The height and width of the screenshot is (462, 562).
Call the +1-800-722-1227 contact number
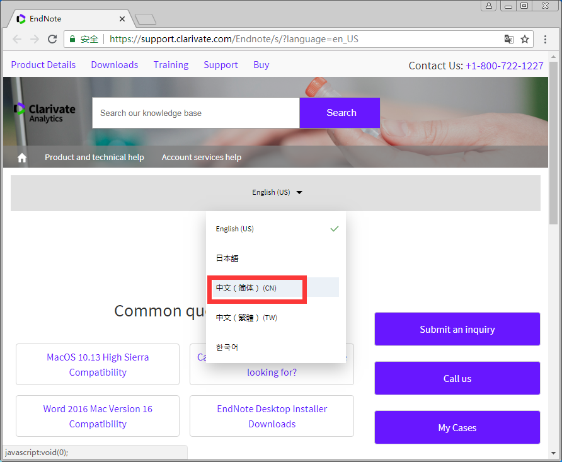[504, 66]
